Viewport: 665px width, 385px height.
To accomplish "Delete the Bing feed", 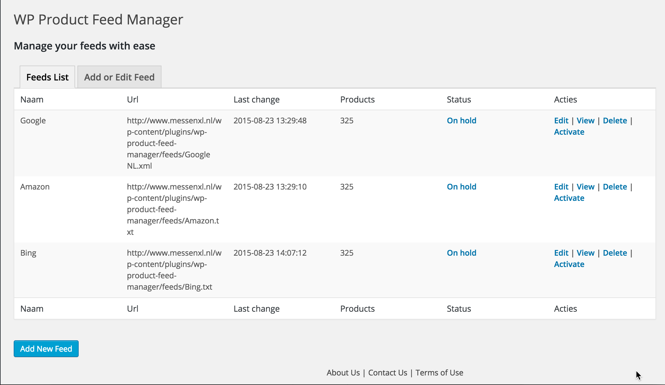I will (x=615, y=253).
